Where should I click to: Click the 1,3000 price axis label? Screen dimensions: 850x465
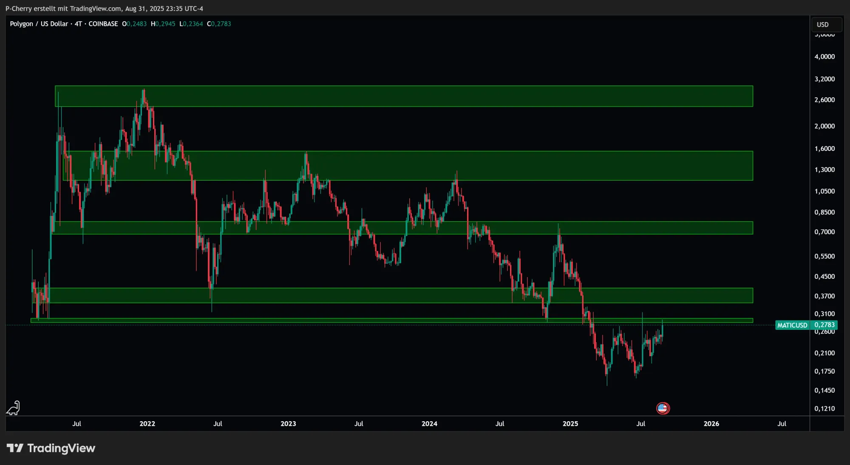coord(824,170)
